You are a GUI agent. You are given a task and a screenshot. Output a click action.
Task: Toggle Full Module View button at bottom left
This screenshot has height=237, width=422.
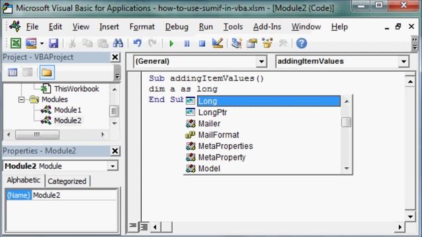point(144,226)
